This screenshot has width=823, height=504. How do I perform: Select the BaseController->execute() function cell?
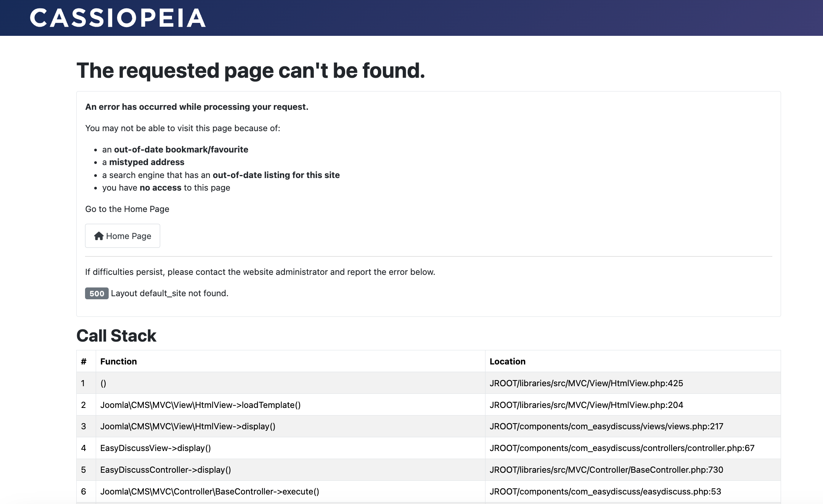[x=209, y=491]
